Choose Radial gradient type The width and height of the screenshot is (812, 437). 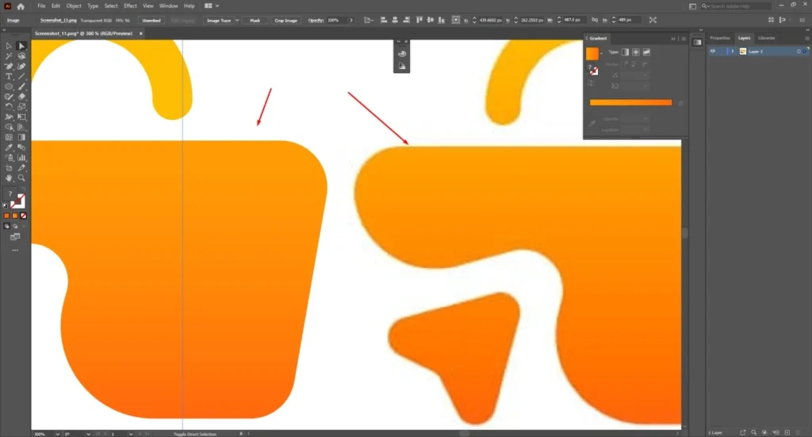click(x=636, y=52)
